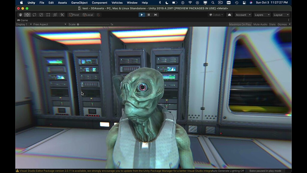Screen dimensions: 307x173
Task: Show Stats overlay in Game view
Action: click(x=272, y=24)
